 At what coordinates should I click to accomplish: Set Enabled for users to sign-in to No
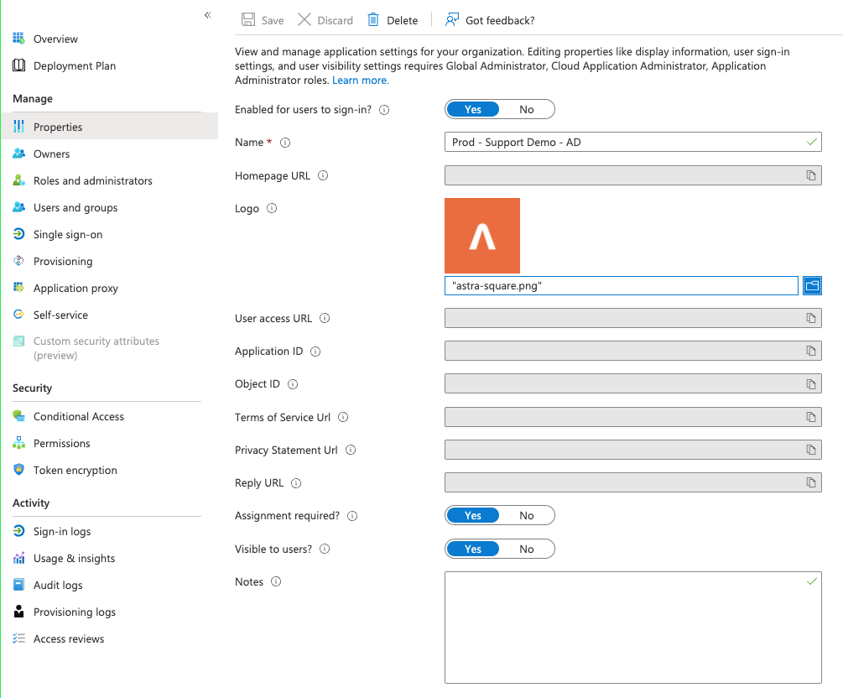[526, 109]
